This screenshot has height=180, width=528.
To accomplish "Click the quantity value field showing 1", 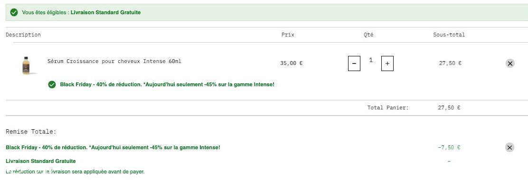I will [x=371, y=60].
